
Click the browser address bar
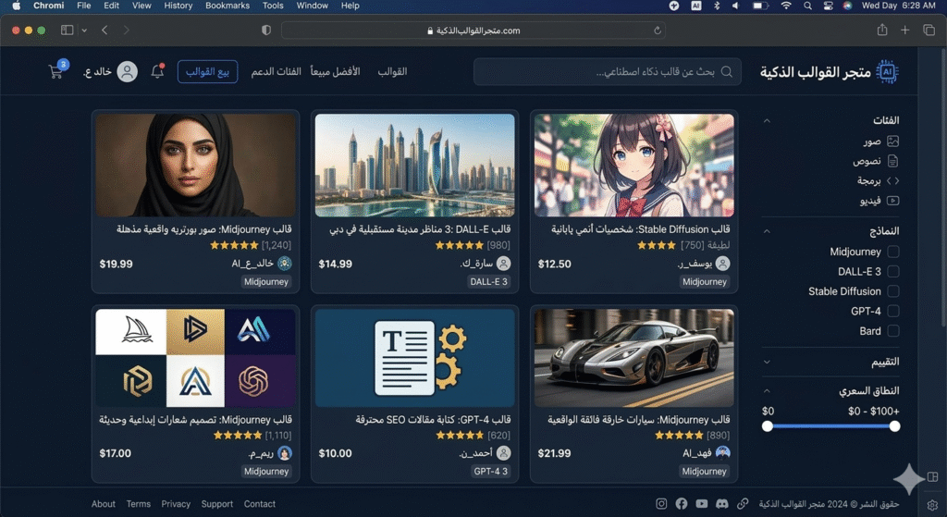(473, 31)
